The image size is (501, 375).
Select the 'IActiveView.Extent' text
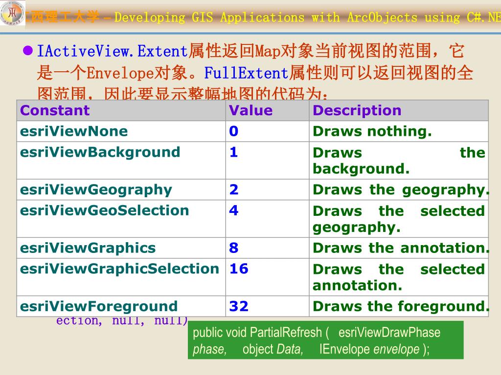coord(112,51)
